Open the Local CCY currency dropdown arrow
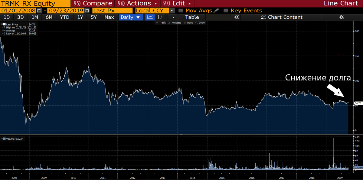The height and width of the screenshot is (180, 363). coord(172,11)
